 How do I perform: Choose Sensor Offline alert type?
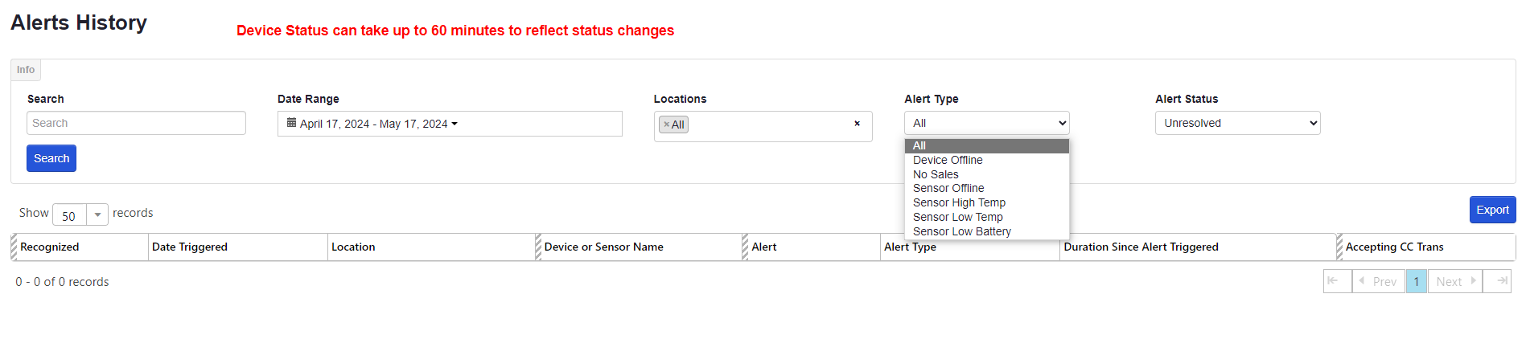pyautogui.click(x=987, y=188)
